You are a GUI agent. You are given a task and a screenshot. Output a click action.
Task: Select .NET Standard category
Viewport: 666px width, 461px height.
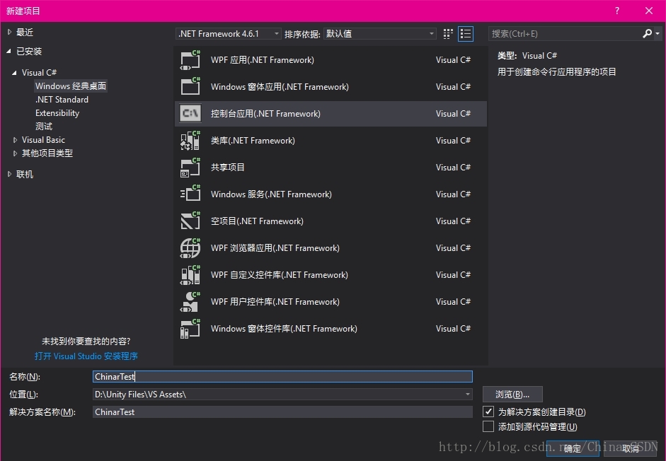coord(62,100)
